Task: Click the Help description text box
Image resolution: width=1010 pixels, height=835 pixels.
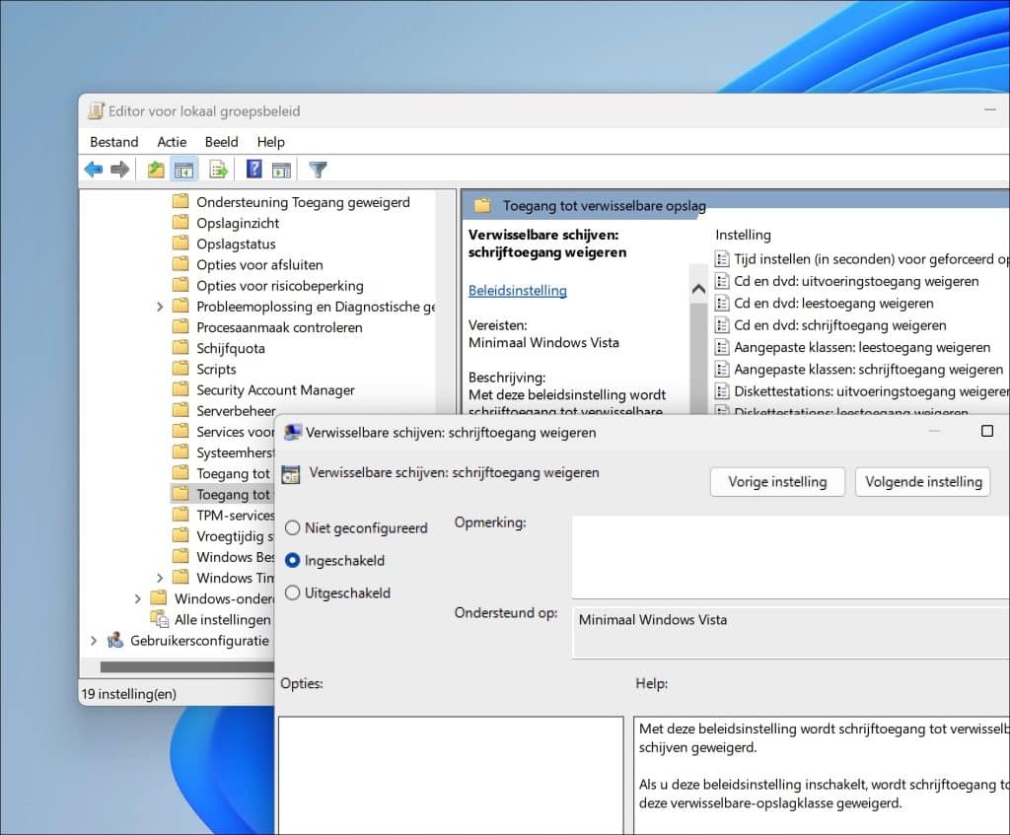Action: [822, 776]
